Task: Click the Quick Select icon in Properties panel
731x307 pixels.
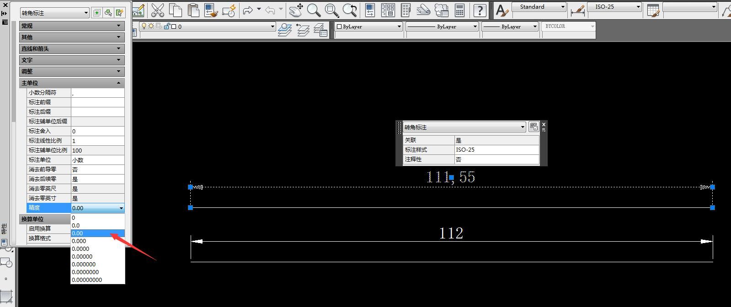Action: (119, 13)
